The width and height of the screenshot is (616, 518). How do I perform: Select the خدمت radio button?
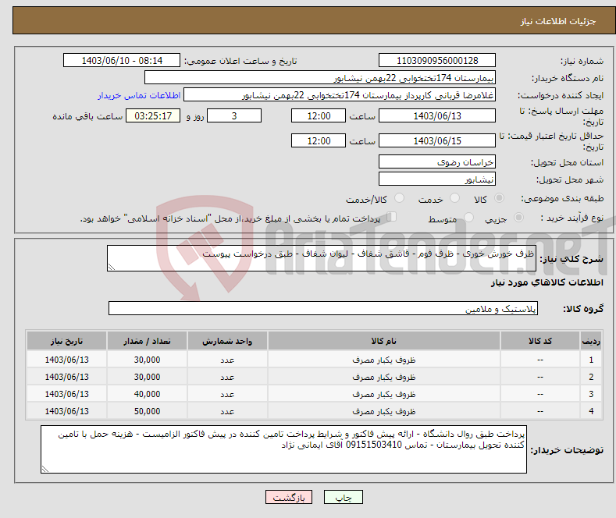[454, 198]
